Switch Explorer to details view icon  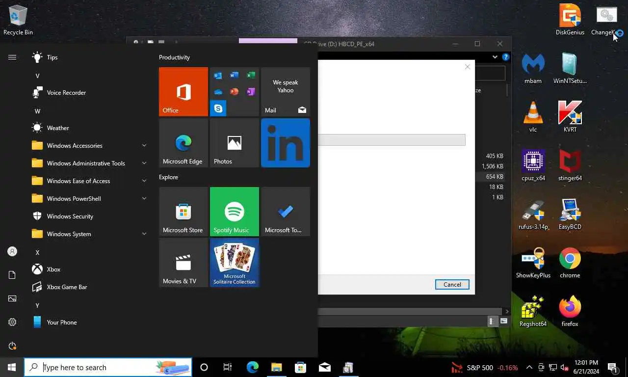(492, 322)
